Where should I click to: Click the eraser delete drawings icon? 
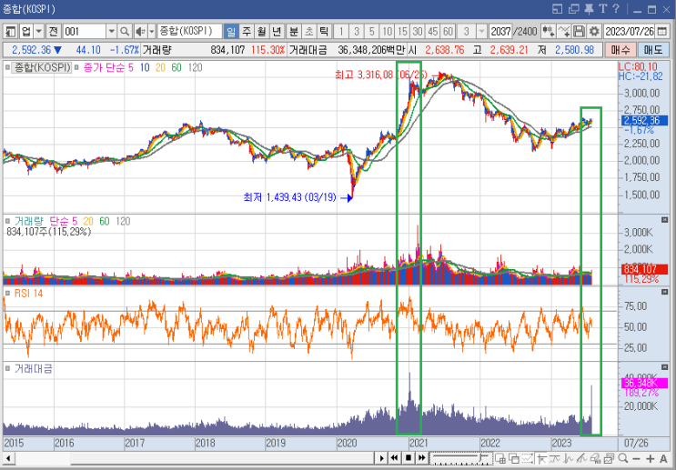pos(595,458)
